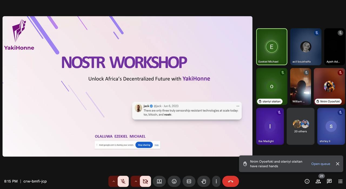Open audio settings chevron beside microphone

tap(114, 181)
